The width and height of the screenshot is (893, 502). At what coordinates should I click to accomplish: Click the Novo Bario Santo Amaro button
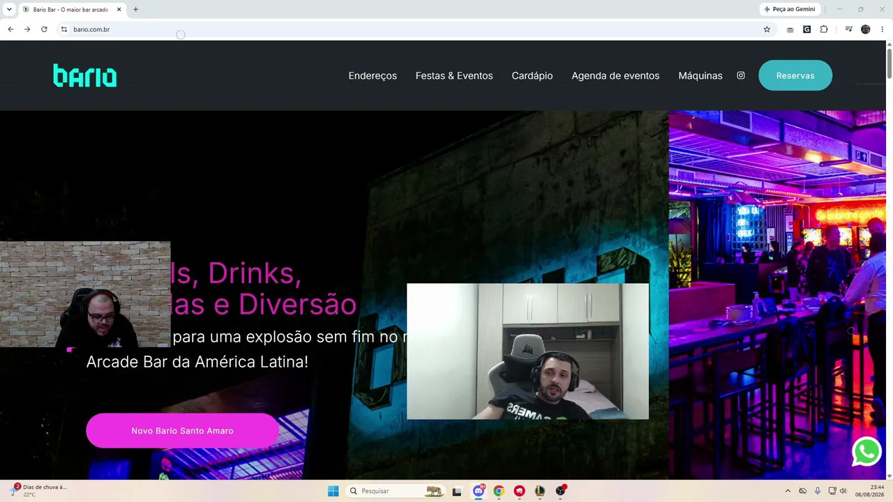coord(182,430)
